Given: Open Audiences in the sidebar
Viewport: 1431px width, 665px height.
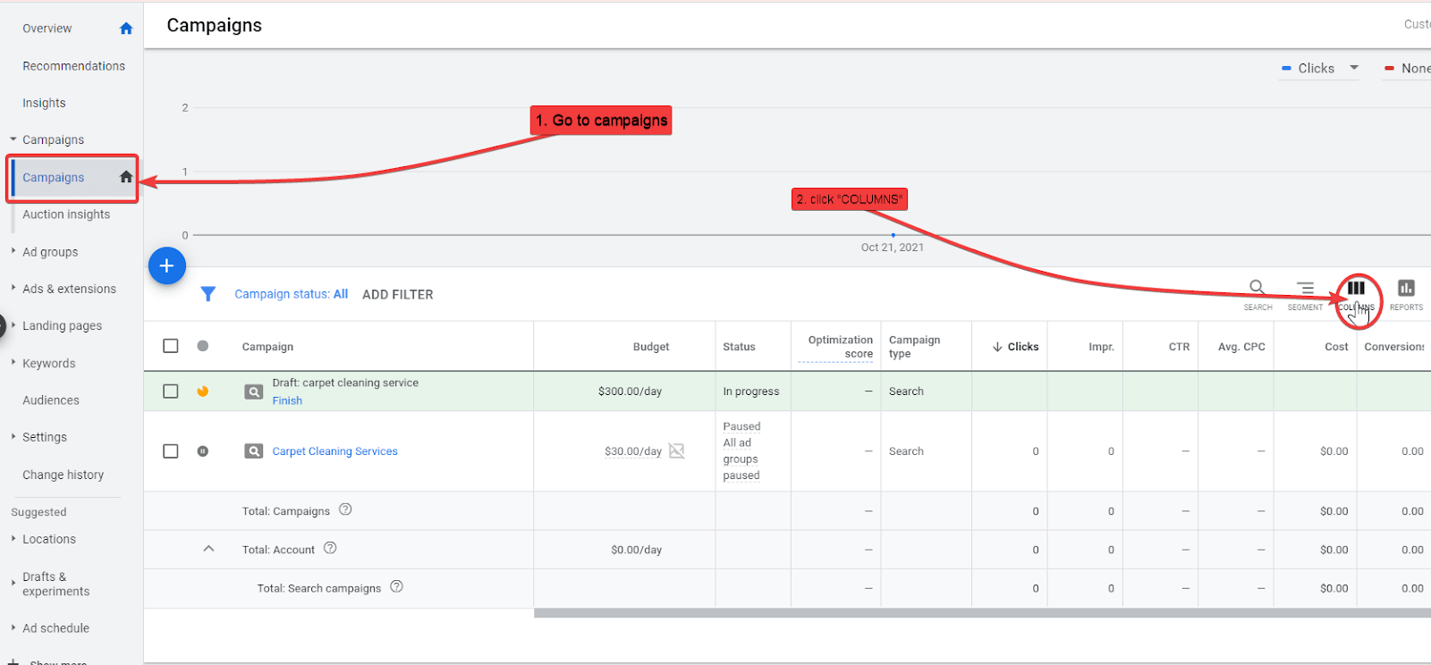Looking at the screenshot, I should coord(51,400).
